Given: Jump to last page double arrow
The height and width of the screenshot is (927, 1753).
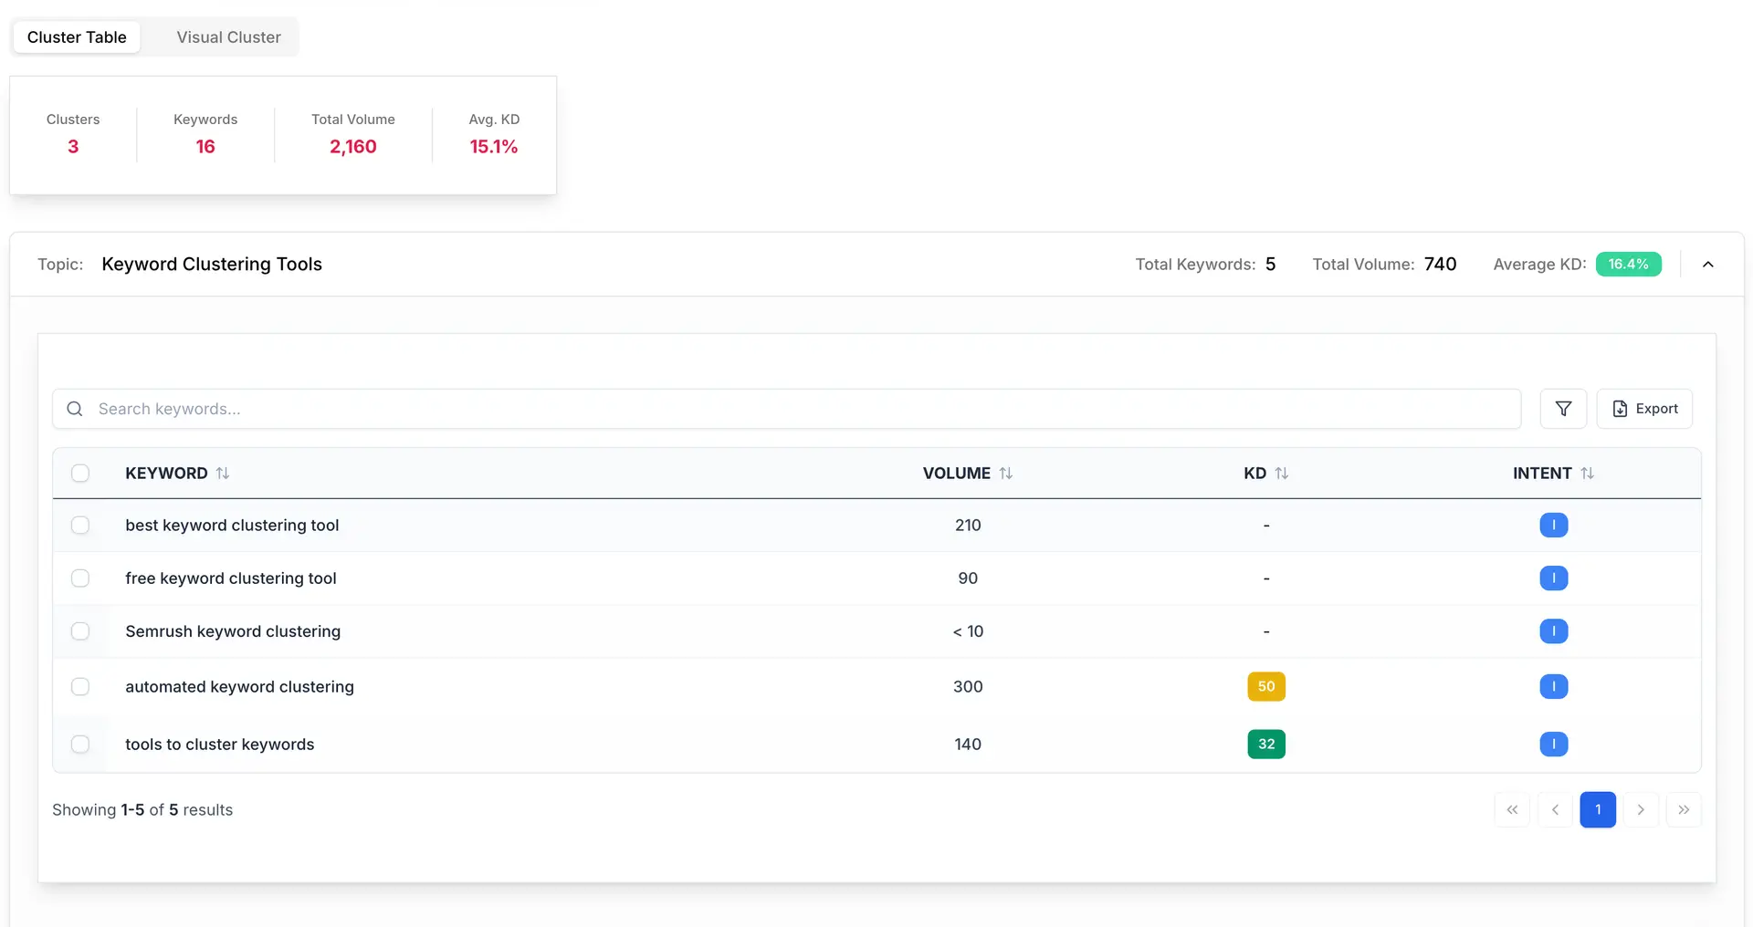Looking at the screenshot, I should pyautogui.click(x=1684, y=810).
